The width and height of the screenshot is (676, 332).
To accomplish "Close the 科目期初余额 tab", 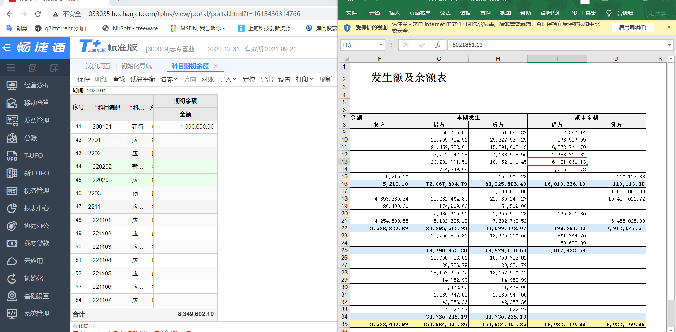I will [x=216, y=66].
